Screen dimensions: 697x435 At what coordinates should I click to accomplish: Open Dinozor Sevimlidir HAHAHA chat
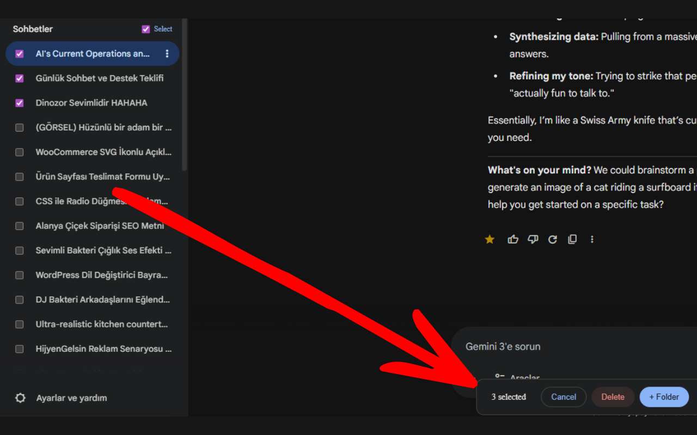click(x=91, y=103)
